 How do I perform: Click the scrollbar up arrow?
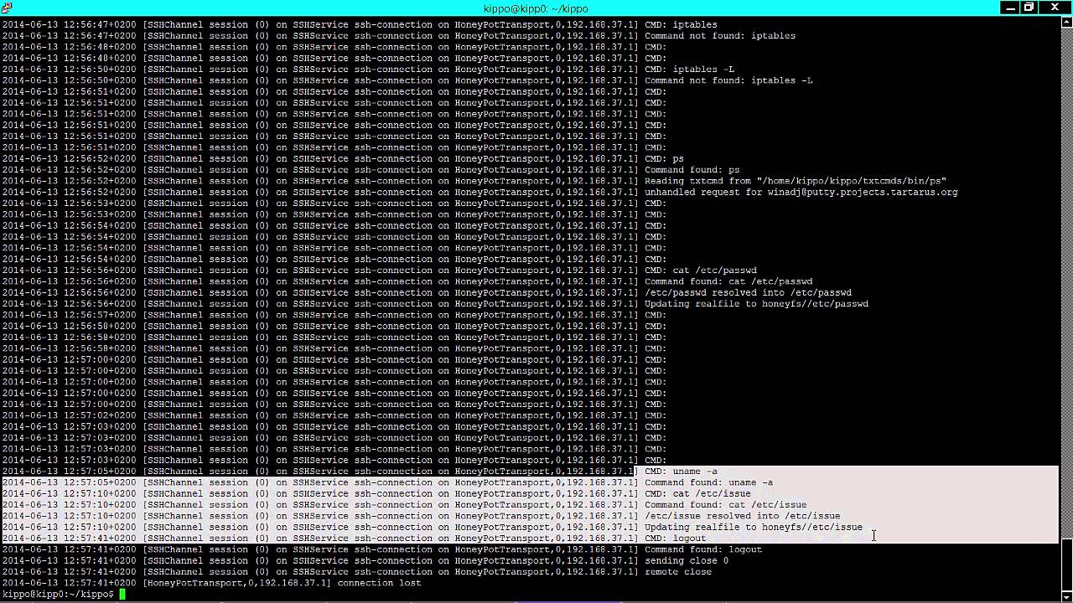click(1065, 23)
